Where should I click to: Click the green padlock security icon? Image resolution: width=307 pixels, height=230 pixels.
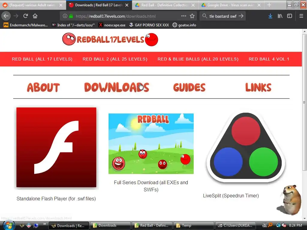click(x=71, y=16)
